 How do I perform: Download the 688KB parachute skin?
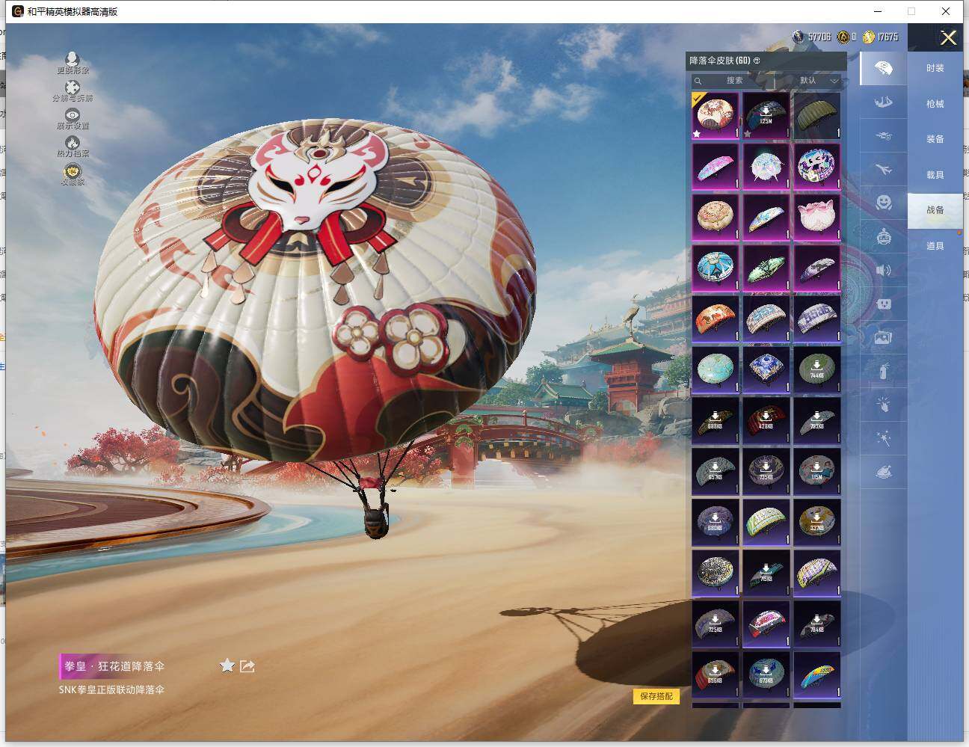[x=716, y=421]
